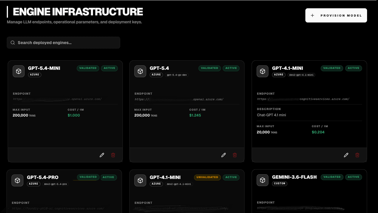Click the ACTIVE badge on the GPT-5.4 card
This screenshot has width=378, height=213.
coord(231,68)
